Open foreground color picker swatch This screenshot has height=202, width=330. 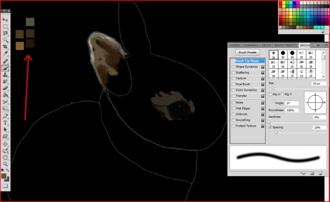pos(4,176)
